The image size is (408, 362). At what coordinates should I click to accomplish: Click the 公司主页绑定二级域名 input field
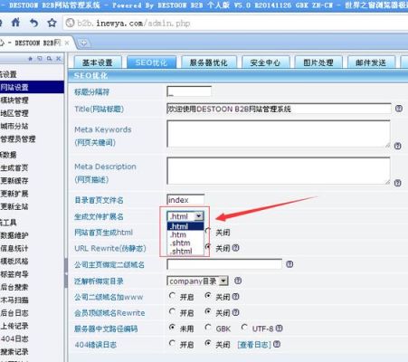(224, 264)
